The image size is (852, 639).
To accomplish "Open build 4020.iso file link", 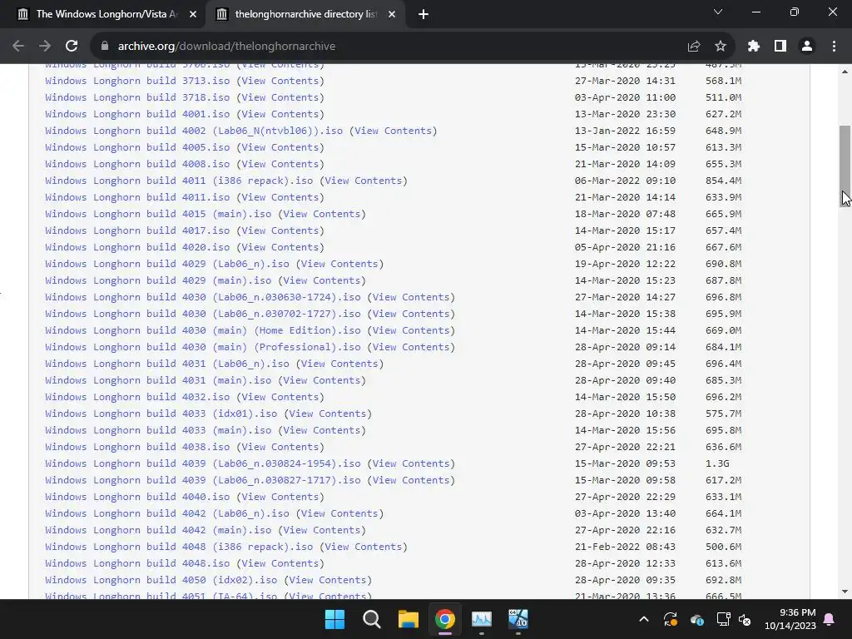I will point(137,247).
